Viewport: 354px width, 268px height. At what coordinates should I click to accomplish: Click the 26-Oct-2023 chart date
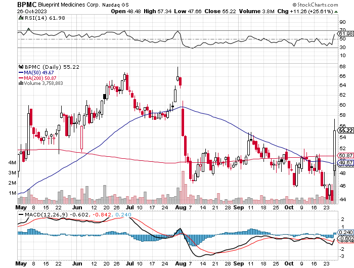tap(15, 11)
